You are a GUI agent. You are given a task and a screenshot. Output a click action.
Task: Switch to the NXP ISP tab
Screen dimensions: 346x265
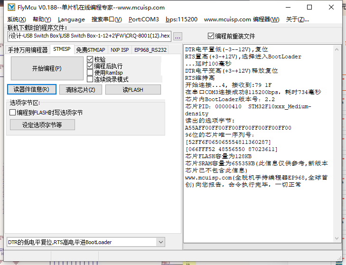[x=119, y=49]
